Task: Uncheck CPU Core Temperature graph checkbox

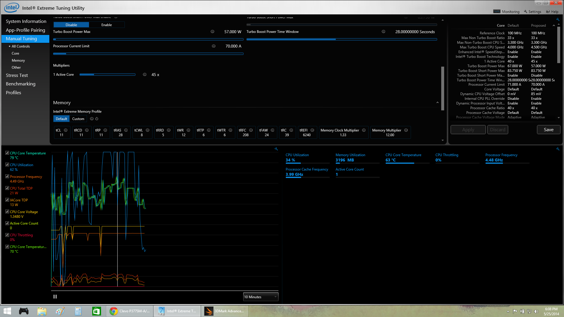Action: 7,153
